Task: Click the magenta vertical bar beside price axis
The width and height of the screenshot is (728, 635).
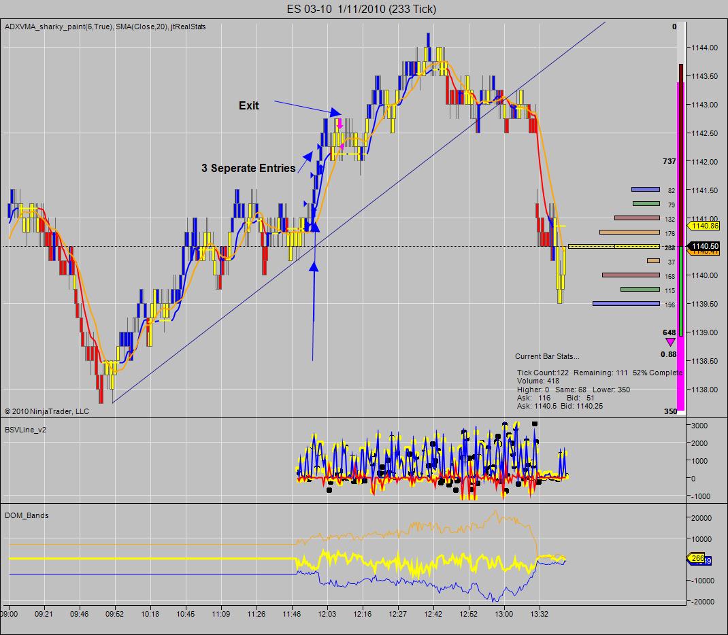Action: pyautogui.click(x=680, y=246)
